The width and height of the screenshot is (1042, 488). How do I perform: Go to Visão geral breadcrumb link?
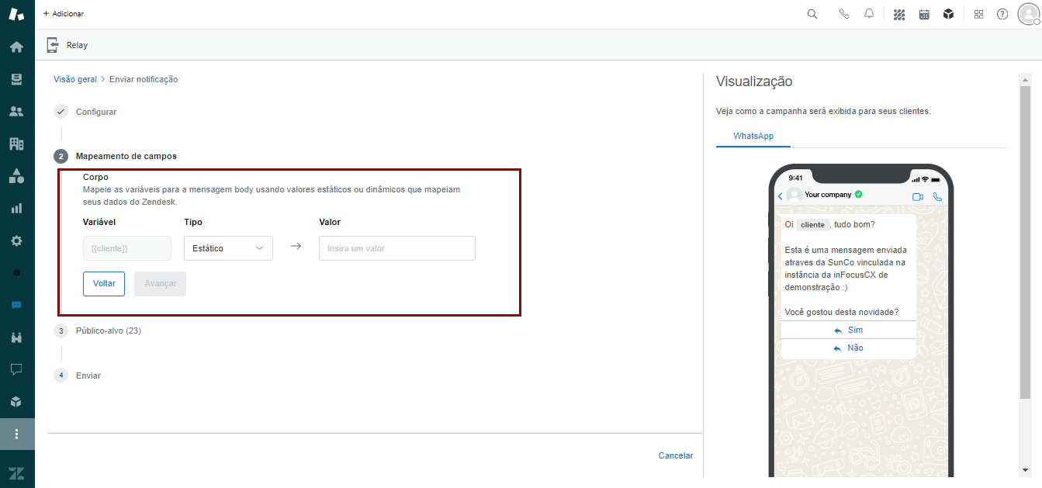(75, 79)
